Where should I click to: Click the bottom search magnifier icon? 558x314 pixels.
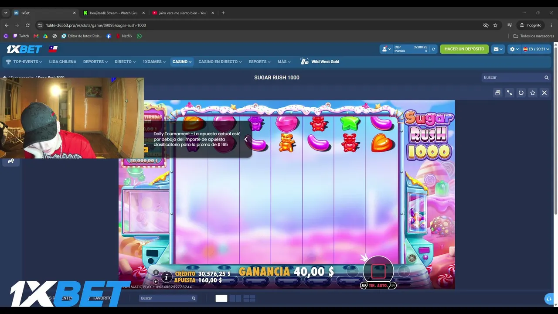coord(193,298)
